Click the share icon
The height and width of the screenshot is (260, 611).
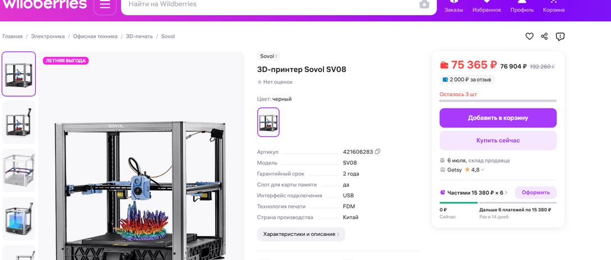pos(544,36)
